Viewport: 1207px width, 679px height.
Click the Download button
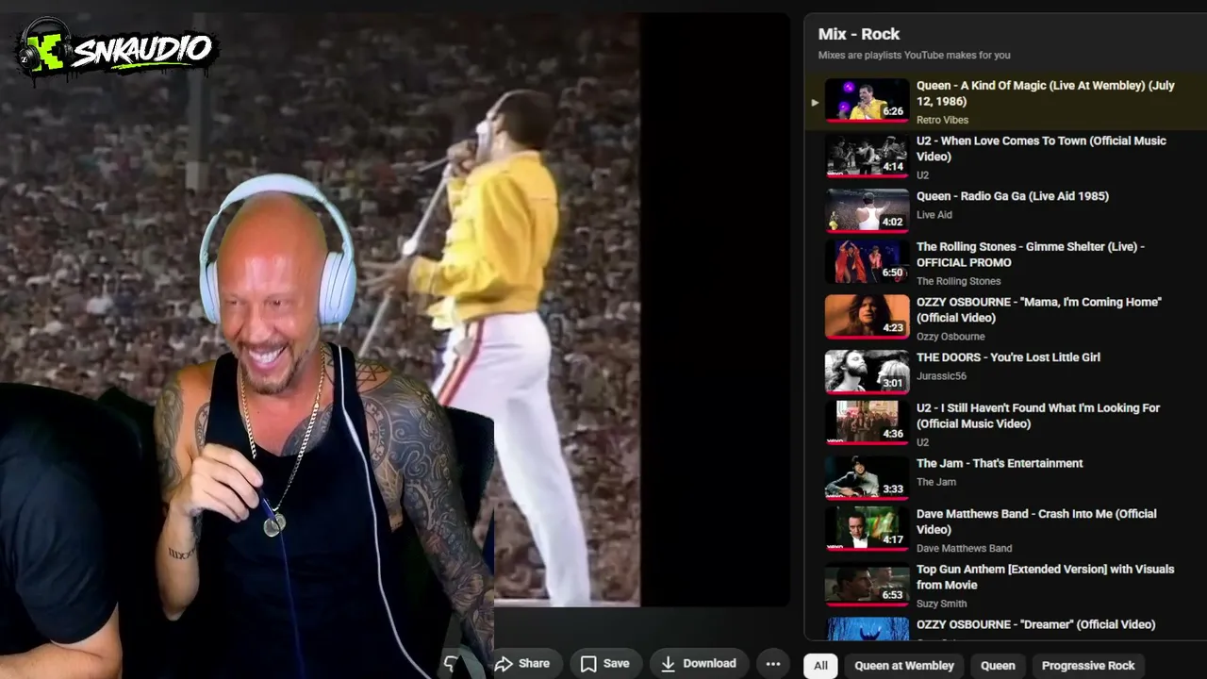pos(699,664)
